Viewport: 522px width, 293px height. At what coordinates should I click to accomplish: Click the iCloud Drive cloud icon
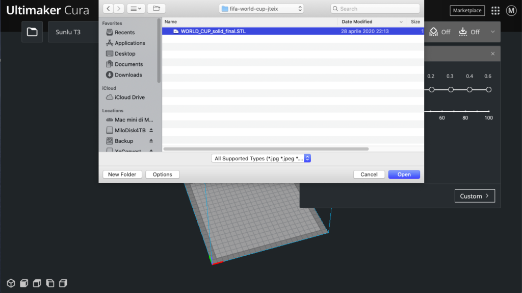[109, 97]
